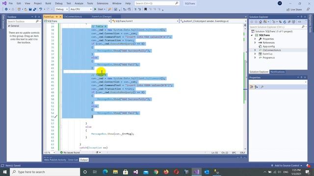Viewport: 314px width, 176px height.
Task: Expand the References node in Solution Explorer
Action: click(255, 43)
